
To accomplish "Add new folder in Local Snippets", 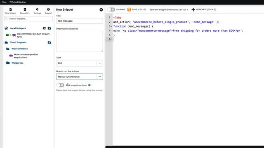I will pos(49,28).
